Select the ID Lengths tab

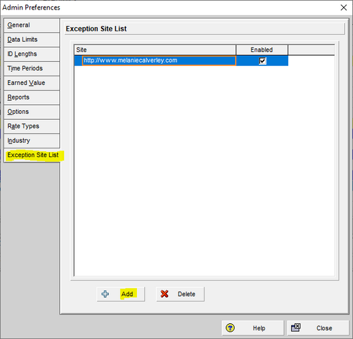tap(32, 54)
